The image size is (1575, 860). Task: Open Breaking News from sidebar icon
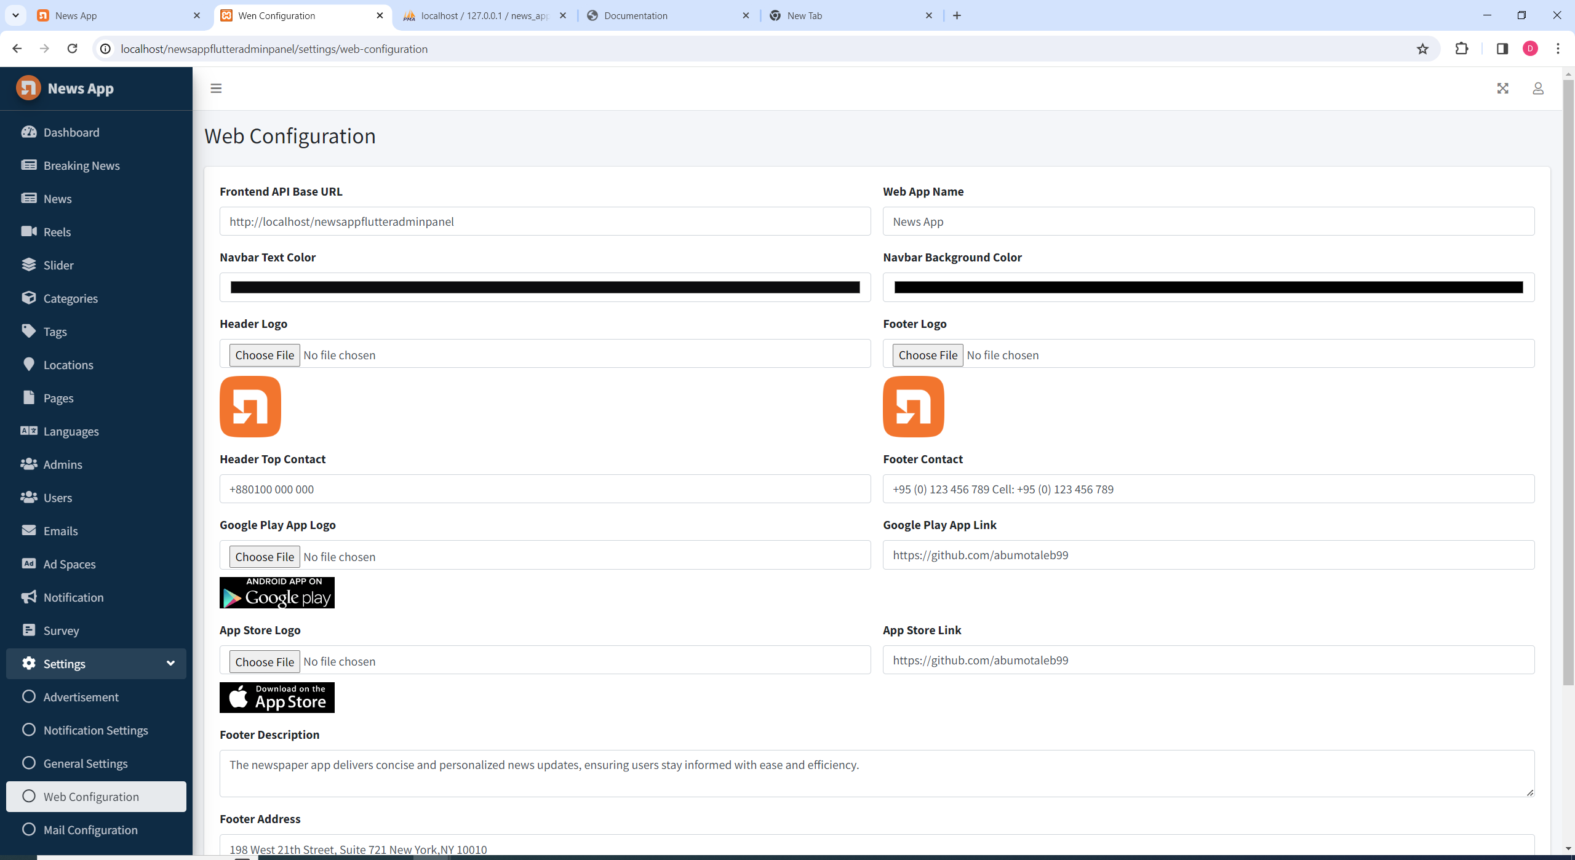28,165
